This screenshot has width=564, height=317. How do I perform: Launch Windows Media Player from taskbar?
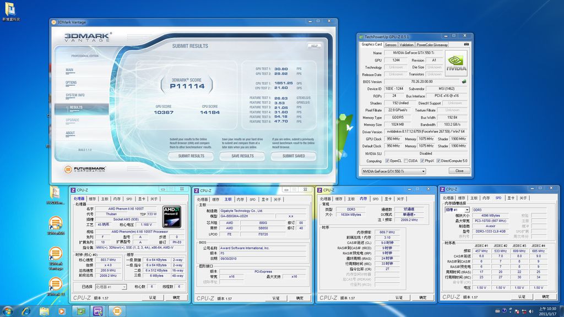coord(62,311)
